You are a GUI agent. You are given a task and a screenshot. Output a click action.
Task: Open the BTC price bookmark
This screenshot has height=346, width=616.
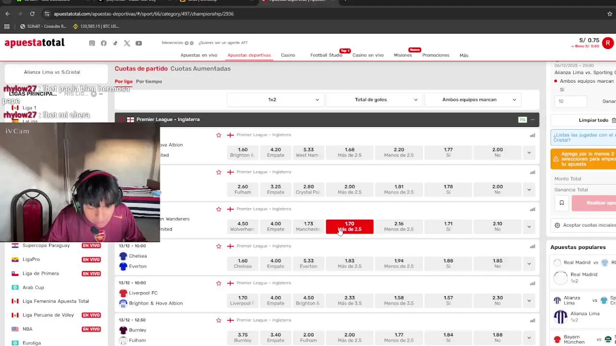pos(95,26)
